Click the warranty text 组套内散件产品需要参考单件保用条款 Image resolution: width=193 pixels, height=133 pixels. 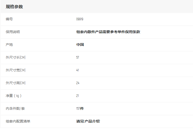108,32
